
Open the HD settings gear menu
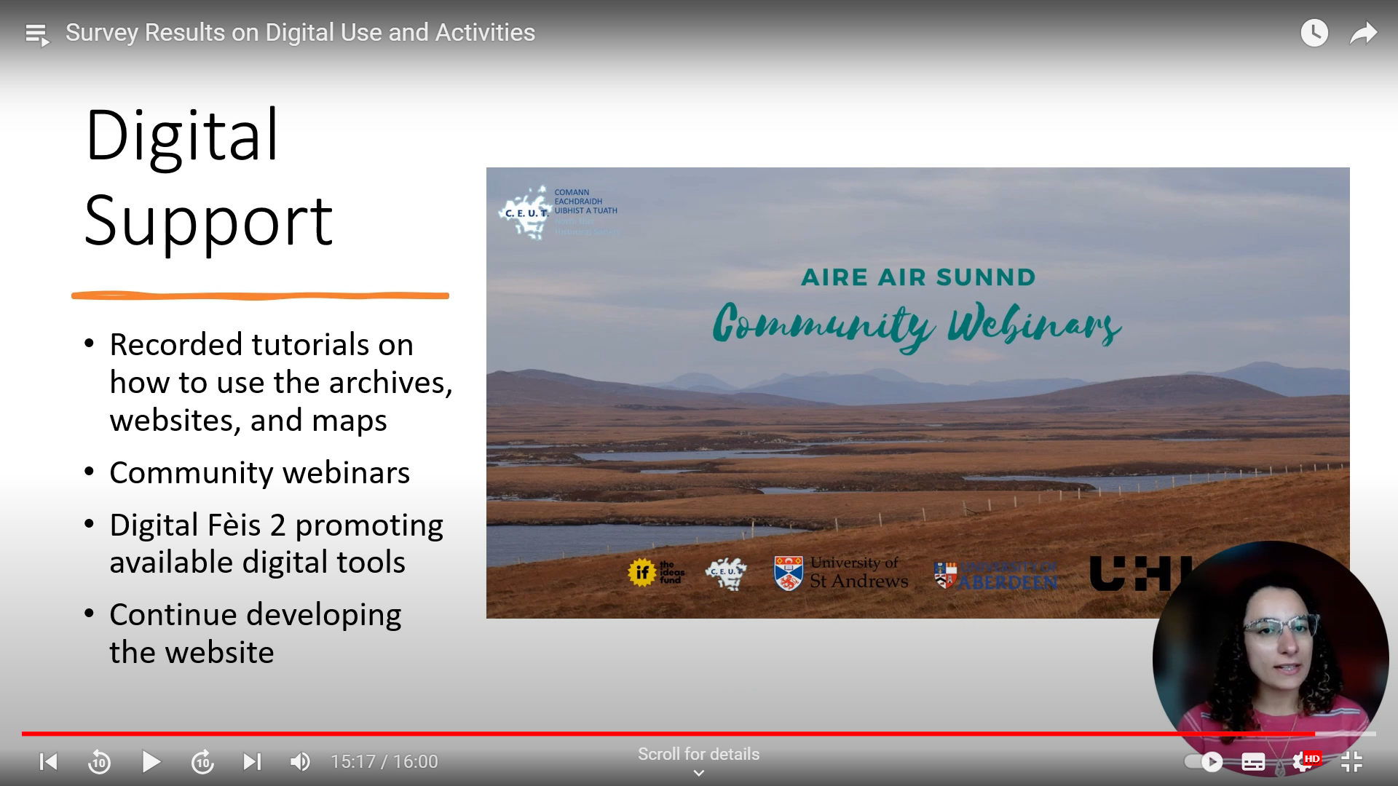point(1303,762)
